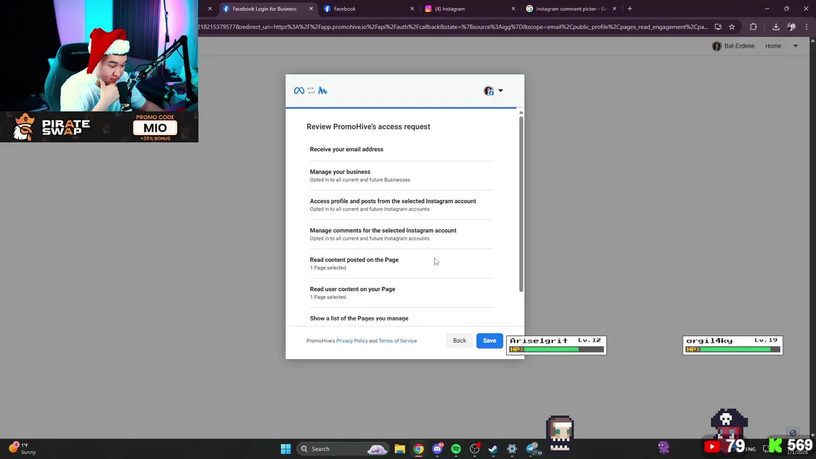
Task: Click the Pirate Swap banner logo
Action: (52, 127)
